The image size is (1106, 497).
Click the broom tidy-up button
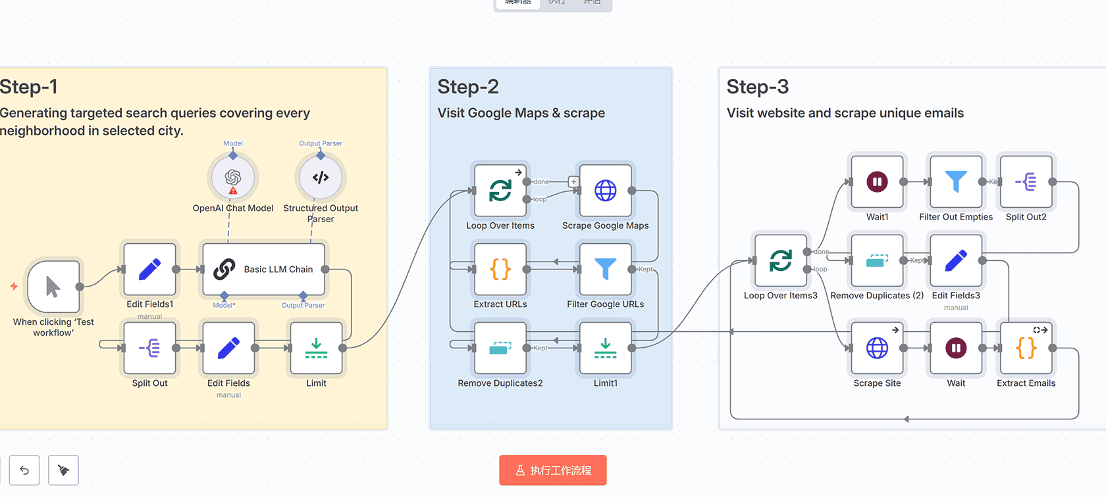coord(64,470)
